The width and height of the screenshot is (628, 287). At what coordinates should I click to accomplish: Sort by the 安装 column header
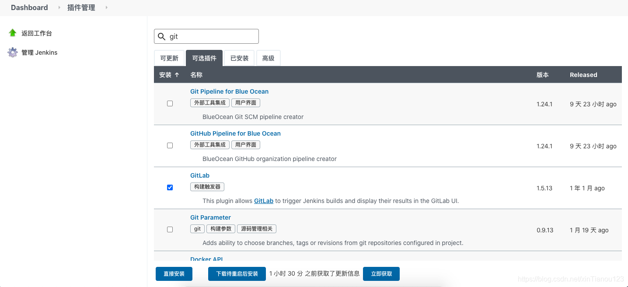pyautogui.click(x=169, y=75)
